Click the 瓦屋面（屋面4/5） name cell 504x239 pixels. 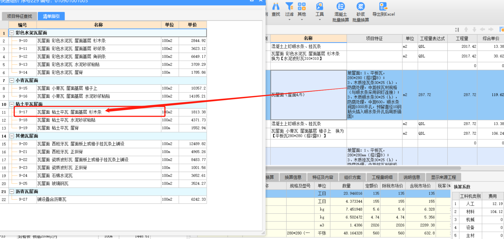pyautogui.click(x=309, y=95)
